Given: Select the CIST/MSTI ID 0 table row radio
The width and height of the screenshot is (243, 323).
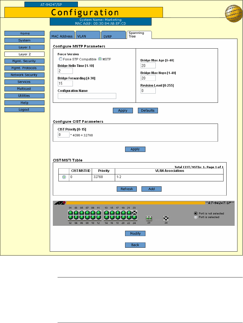Looking at the screenshot, I should click(x=64, y=177).
